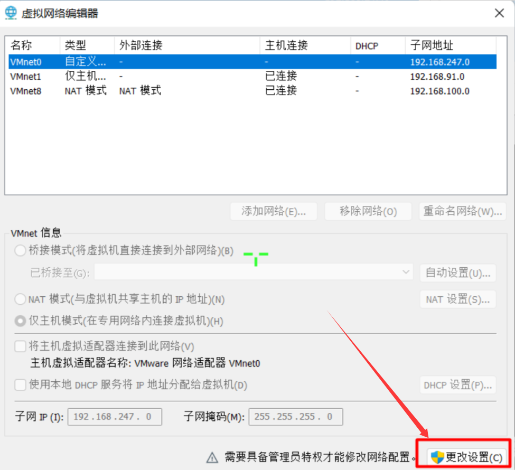Select 桥接模式 radio button
This screenshot has width=515, height=470.
(21, 251)
